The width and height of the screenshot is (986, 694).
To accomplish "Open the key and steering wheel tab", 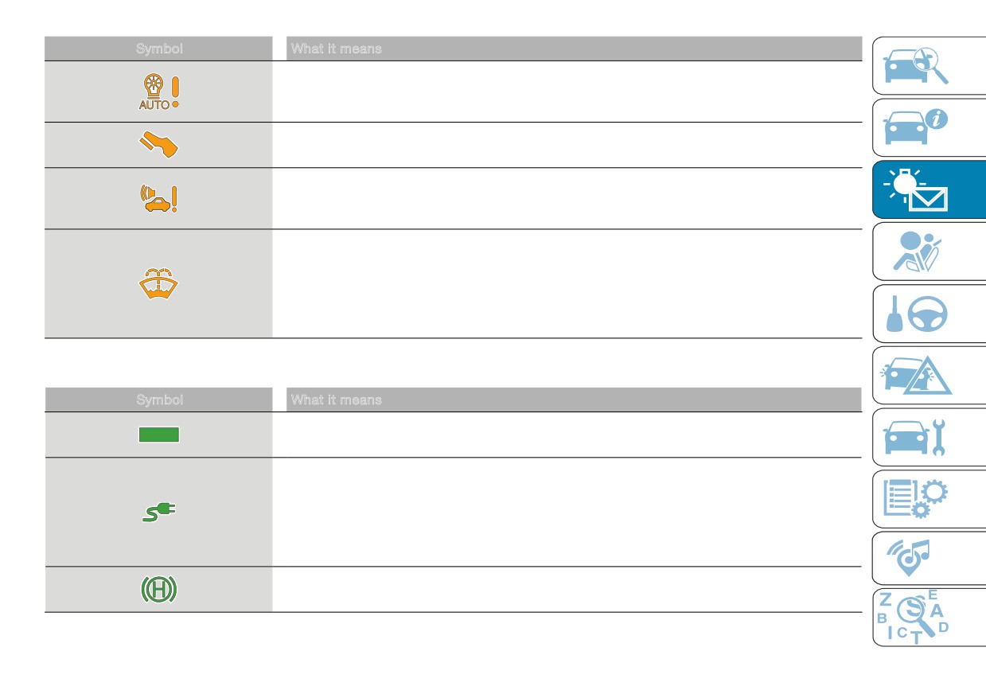I will [x=929, y=314].
